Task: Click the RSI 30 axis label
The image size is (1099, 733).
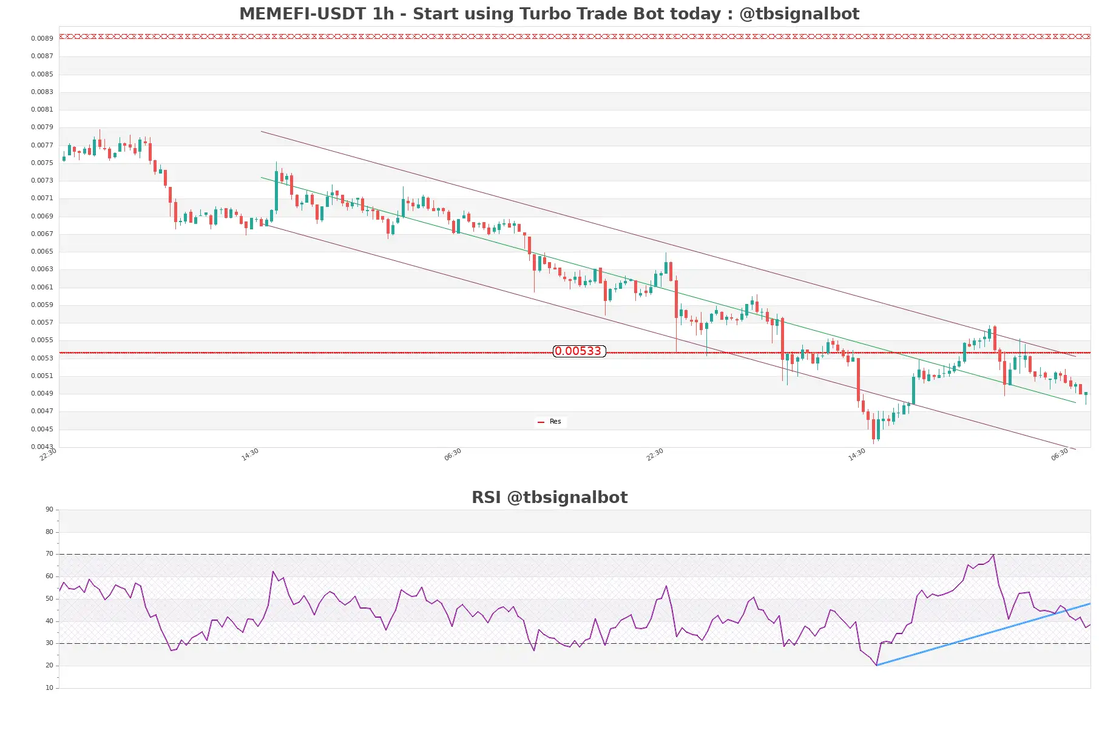Action: point(49,643)
